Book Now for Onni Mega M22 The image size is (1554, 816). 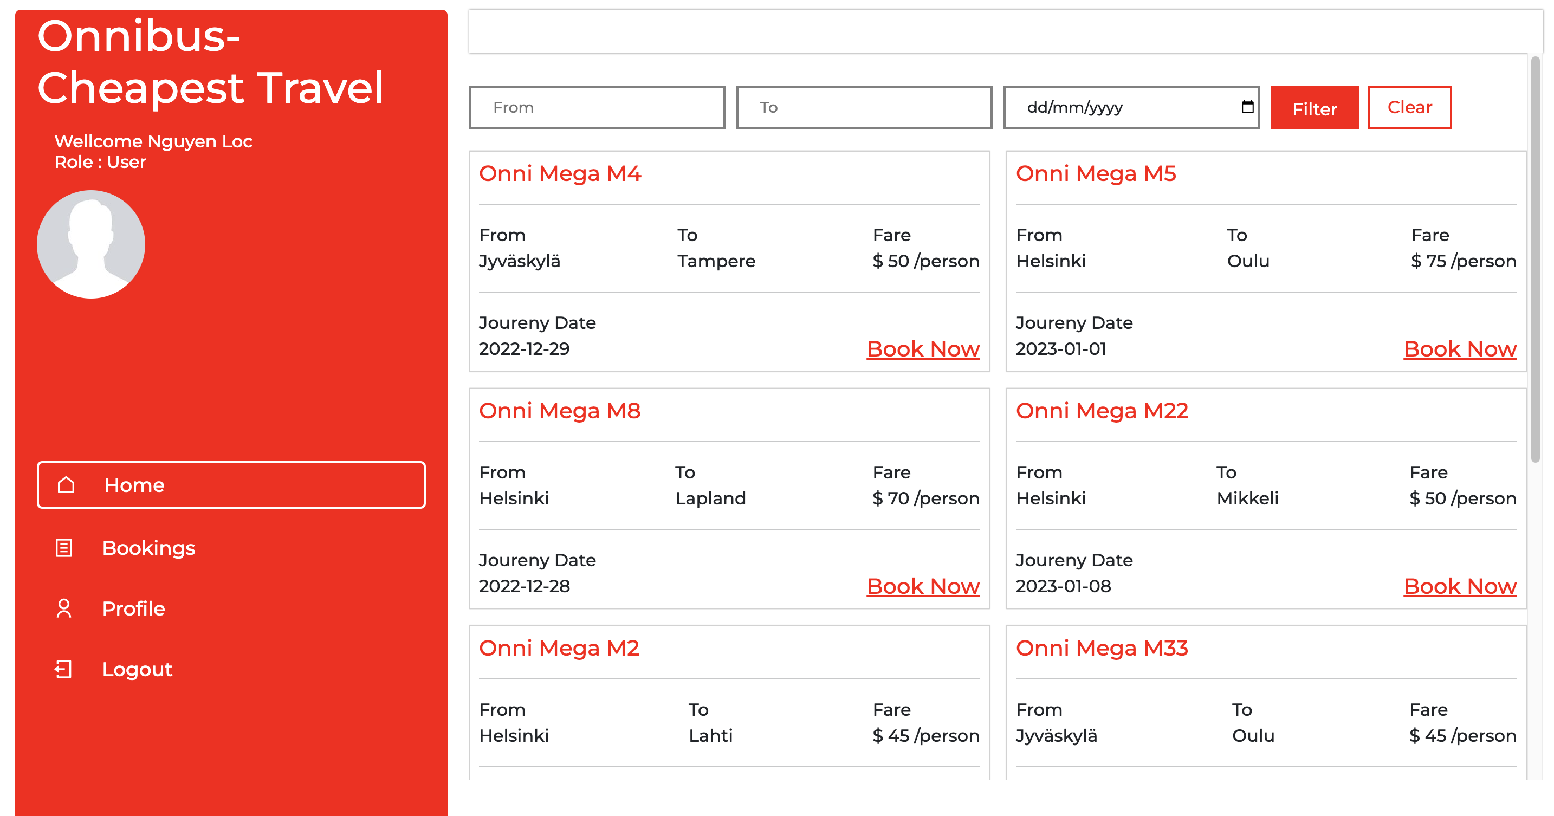click(1459, 586)
